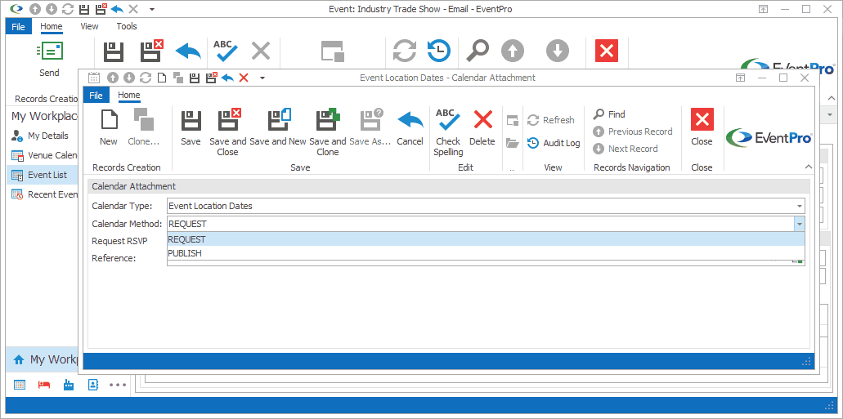Screen dimensions: 843x419
Task: Collapse the Calendar Method dropdown via its arrow
Action: (x=800, y=224)
